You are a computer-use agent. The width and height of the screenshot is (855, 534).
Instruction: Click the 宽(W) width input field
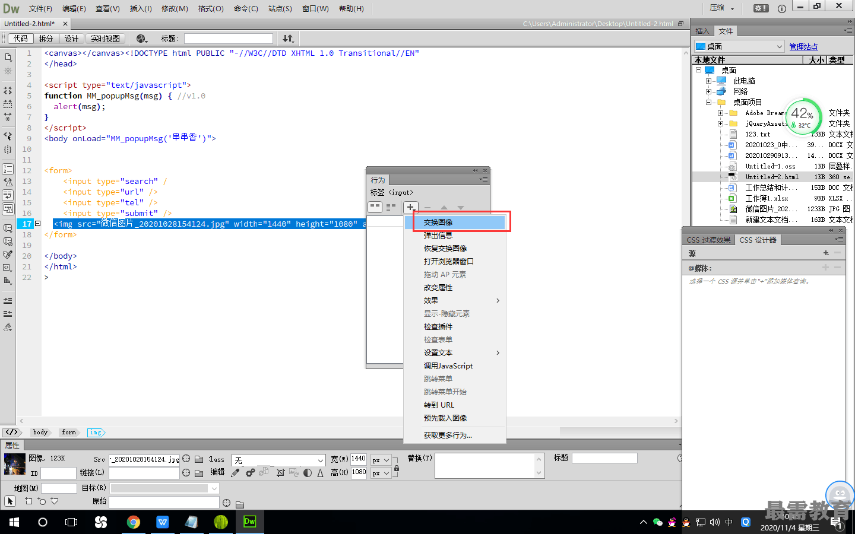(x=359, y=459)
